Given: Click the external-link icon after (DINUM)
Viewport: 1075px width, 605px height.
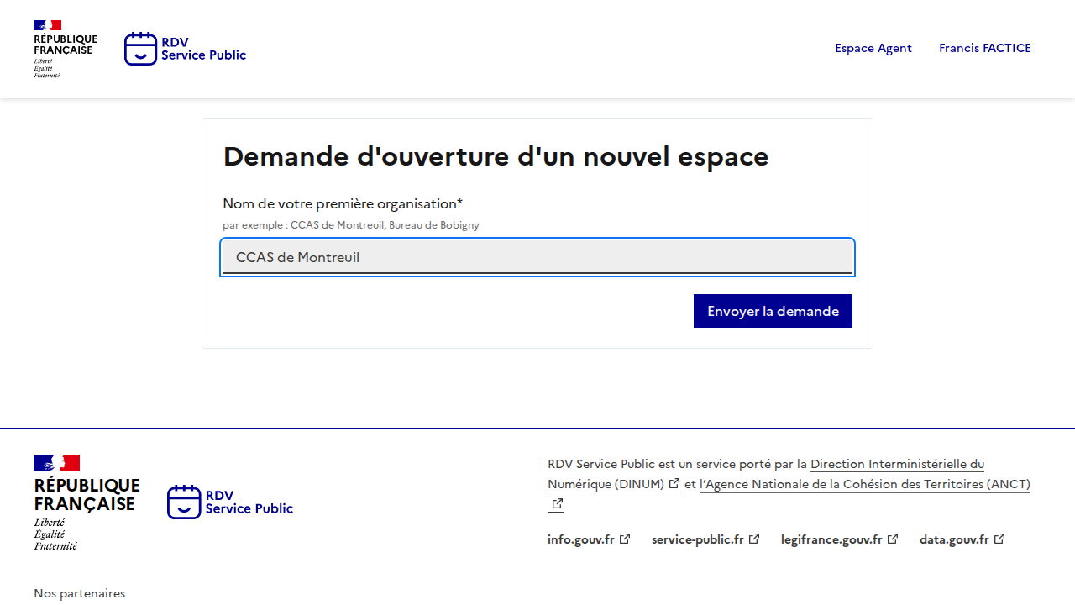Looking at the screenshot, I should coord(674,484).
